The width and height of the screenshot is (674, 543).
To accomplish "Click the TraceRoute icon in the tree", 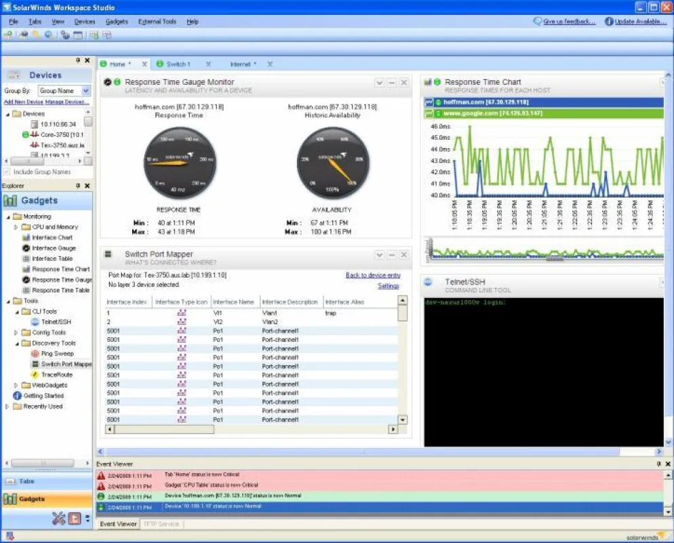I will [x=35, y=375].
